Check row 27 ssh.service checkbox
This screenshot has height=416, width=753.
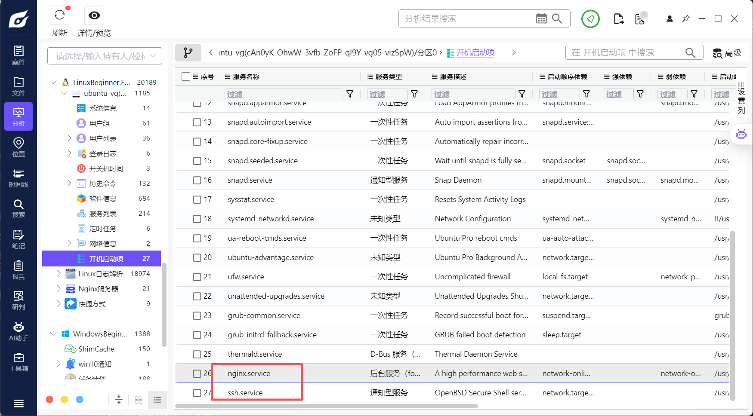(197, 393)
